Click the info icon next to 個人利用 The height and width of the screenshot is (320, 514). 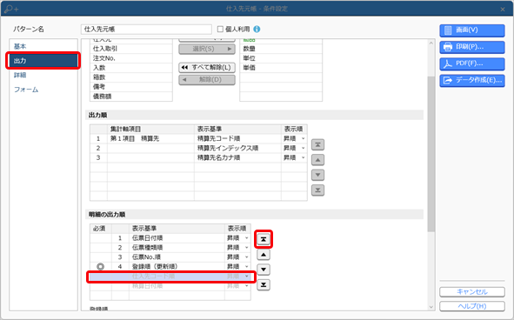[257, 30]
